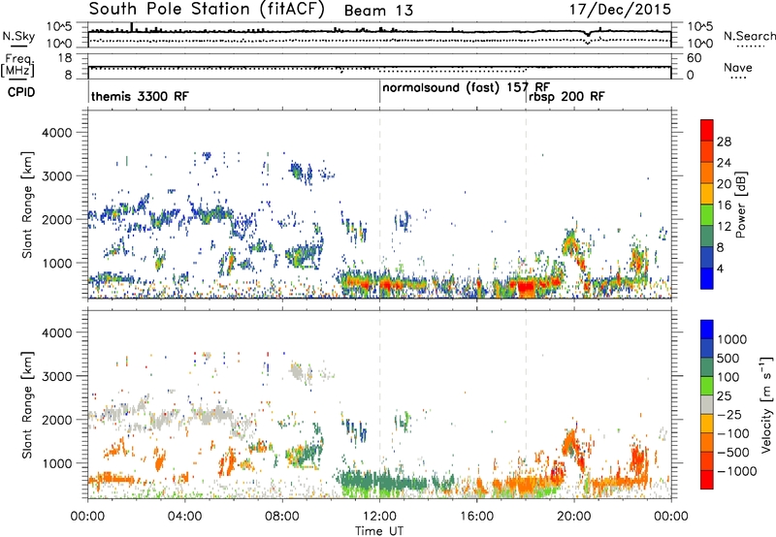Click 'normalsound (fast) 157 RF' text
This screenshot has height=537, width=776.
[x=467, y=88]
